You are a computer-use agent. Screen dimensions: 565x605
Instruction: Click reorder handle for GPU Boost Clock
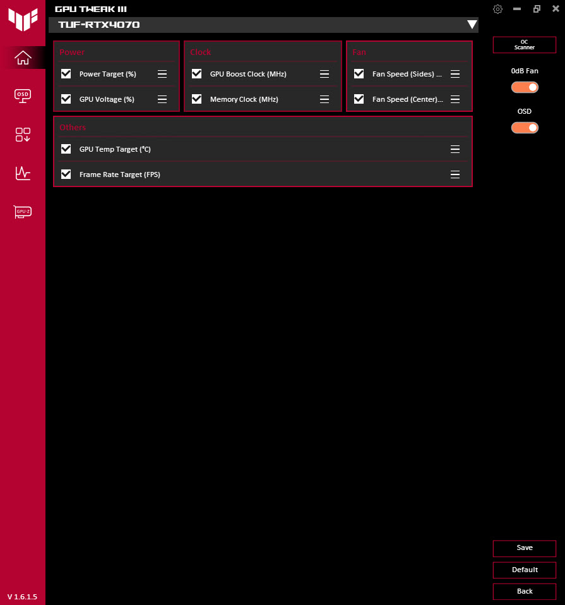pos(324,74)
